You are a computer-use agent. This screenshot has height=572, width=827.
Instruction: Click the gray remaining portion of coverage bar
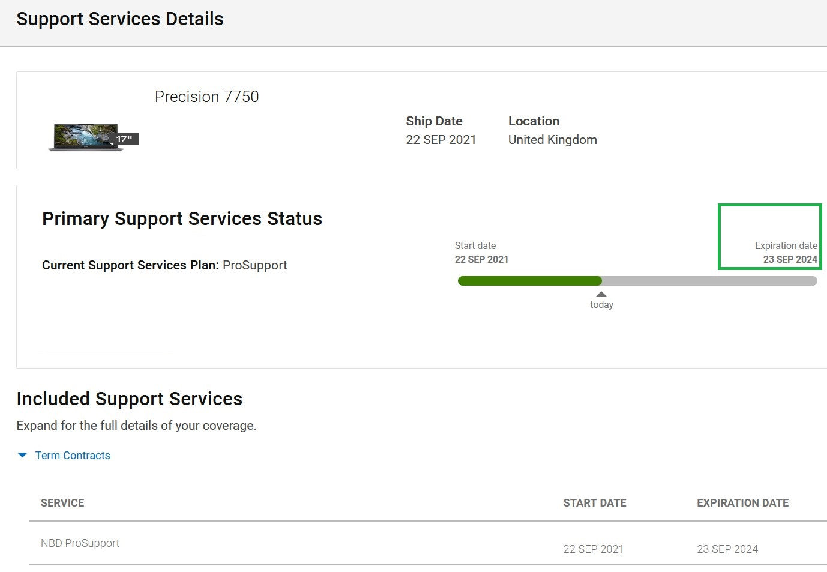click(708, 281)
